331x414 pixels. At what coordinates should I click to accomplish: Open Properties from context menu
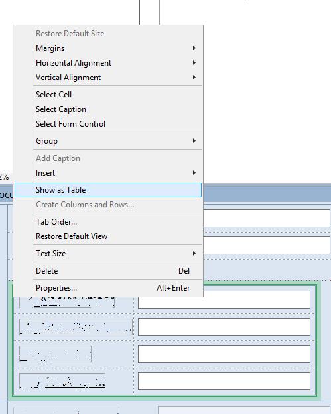(x=108, y=287)
